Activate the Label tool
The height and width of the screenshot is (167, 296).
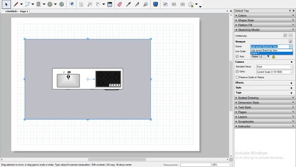(90, 4)
